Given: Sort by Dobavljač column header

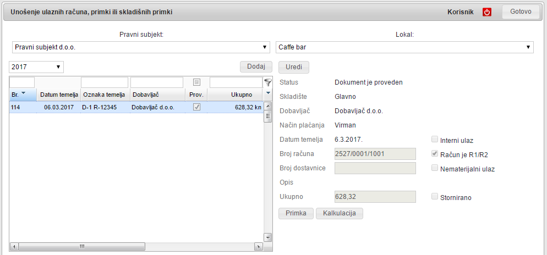Looking at the screenshot, I should point(156,95).
